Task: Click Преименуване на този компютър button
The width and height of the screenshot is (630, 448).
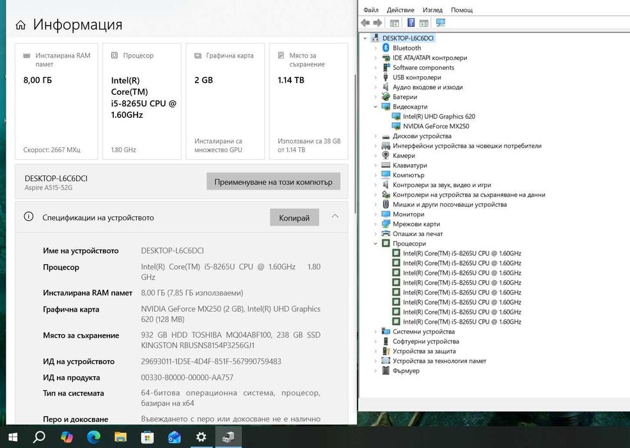Action: tap(273, 181)
